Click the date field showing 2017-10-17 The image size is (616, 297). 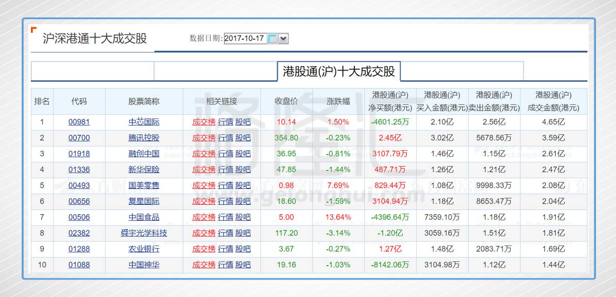245,39
